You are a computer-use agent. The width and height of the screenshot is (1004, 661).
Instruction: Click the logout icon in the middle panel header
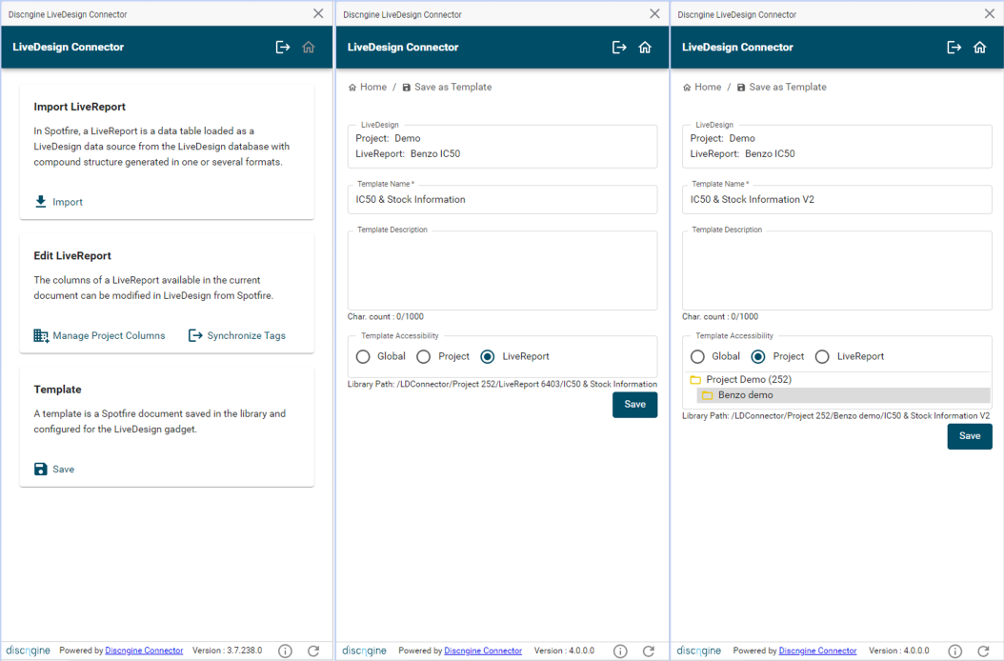[619, 47]
